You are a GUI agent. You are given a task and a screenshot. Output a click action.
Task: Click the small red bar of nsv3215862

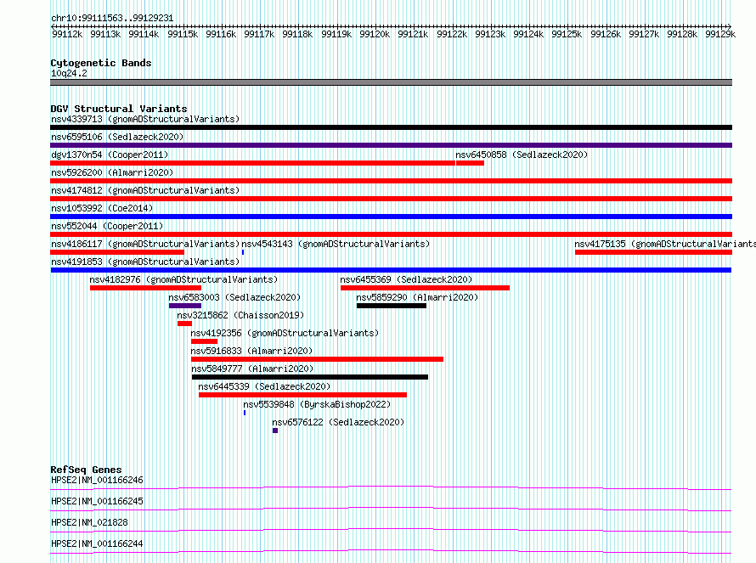pyautogui.click(x=184, y=324)
